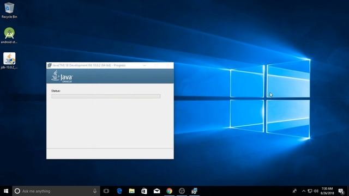
Task: Open the volume speaker tray icon
Action: point(316,191)
